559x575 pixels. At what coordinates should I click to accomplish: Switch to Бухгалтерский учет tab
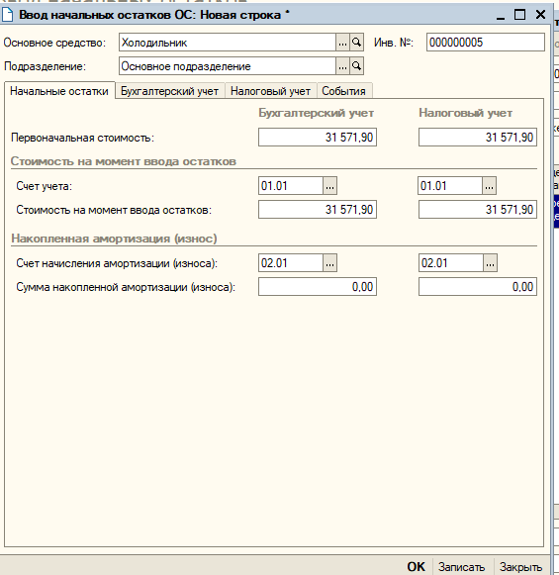(x=170, y=91)
